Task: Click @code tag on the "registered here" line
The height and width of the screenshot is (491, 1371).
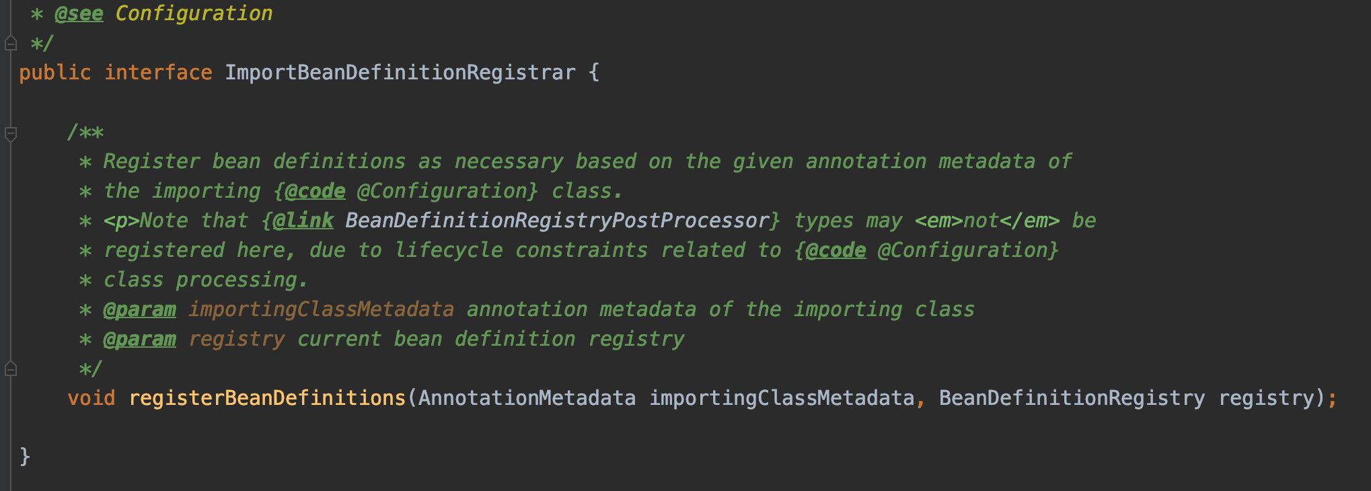Action: point(836,250)
